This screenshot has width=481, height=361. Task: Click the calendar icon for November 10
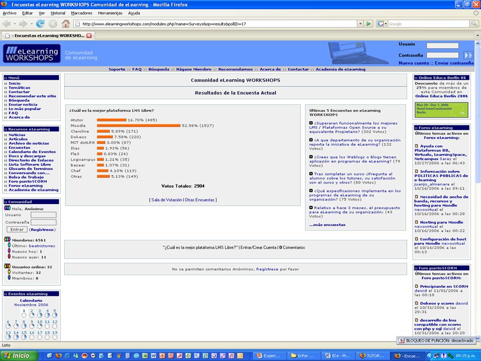pos(40,326)
